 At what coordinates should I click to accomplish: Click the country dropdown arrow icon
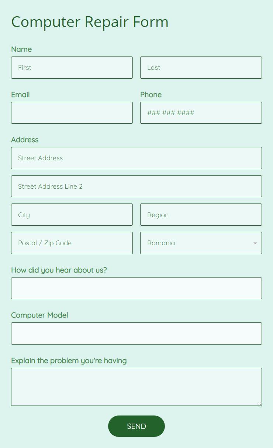click(x=255, y=243)
